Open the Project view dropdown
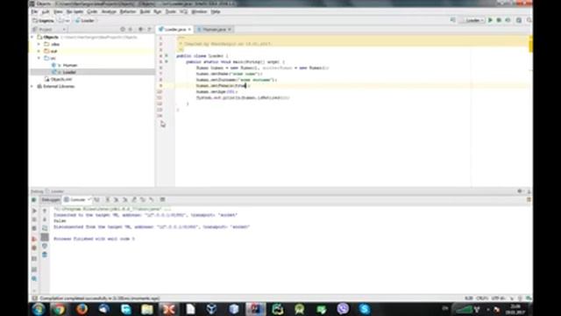 pos(49,29)
